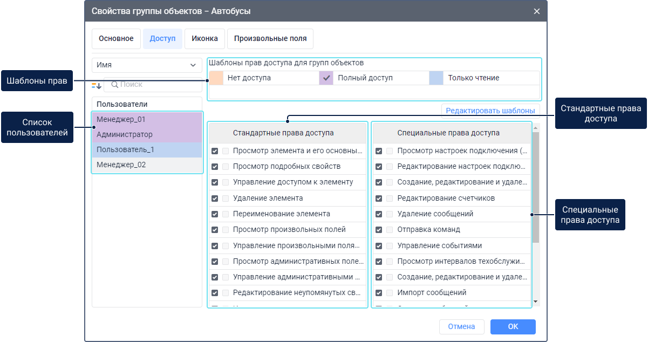
Task: Toggle Просмотр подробных свойств checkbox
Action: click(x=215, y=167)
